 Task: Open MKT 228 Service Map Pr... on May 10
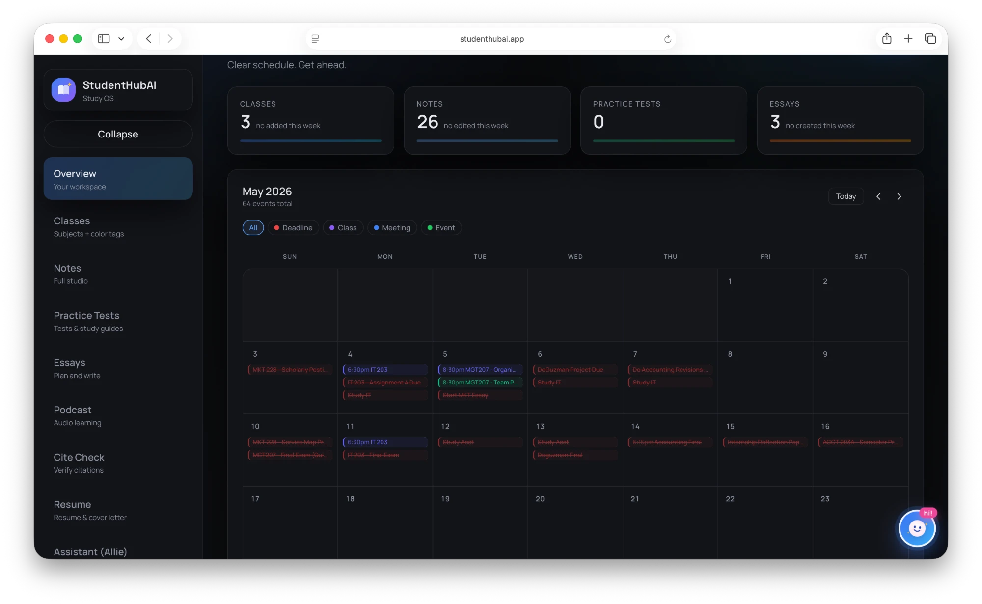(x=290, y=442)
